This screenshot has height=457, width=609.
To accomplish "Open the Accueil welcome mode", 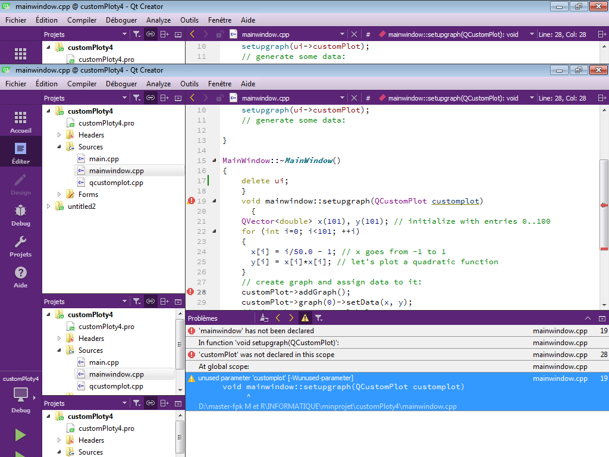I will (21, 122).
